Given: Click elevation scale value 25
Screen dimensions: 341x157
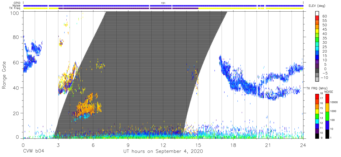Looking at the screenshot, I should pos(324,47).
